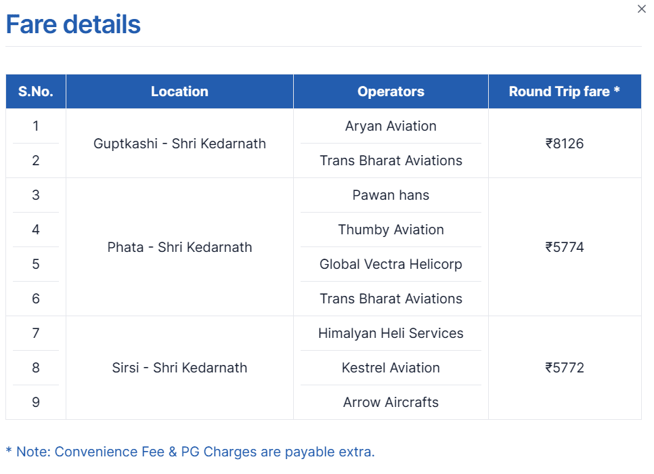The height and width of the screenshot is (474, 654).
Task: Select the Trans Bharat Aviations row under Guptkashi
Action: point(391,160)
